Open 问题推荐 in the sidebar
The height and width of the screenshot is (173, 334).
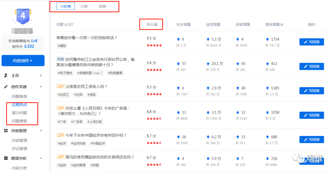[x=19, y=96]
